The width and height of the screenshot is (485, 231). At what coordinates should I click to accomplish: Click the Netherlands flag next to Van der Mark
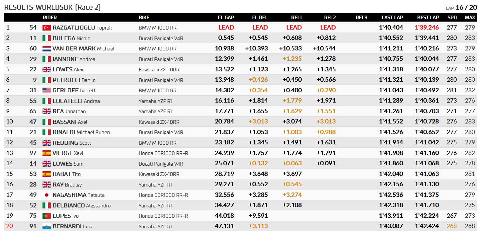pyautogui.click(x=46, y=49)
